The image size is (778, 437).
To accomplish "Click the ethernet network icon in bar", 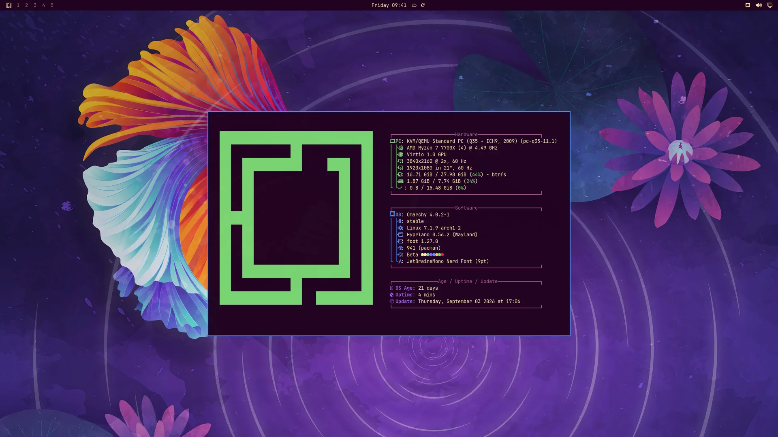I will (748, 5).
